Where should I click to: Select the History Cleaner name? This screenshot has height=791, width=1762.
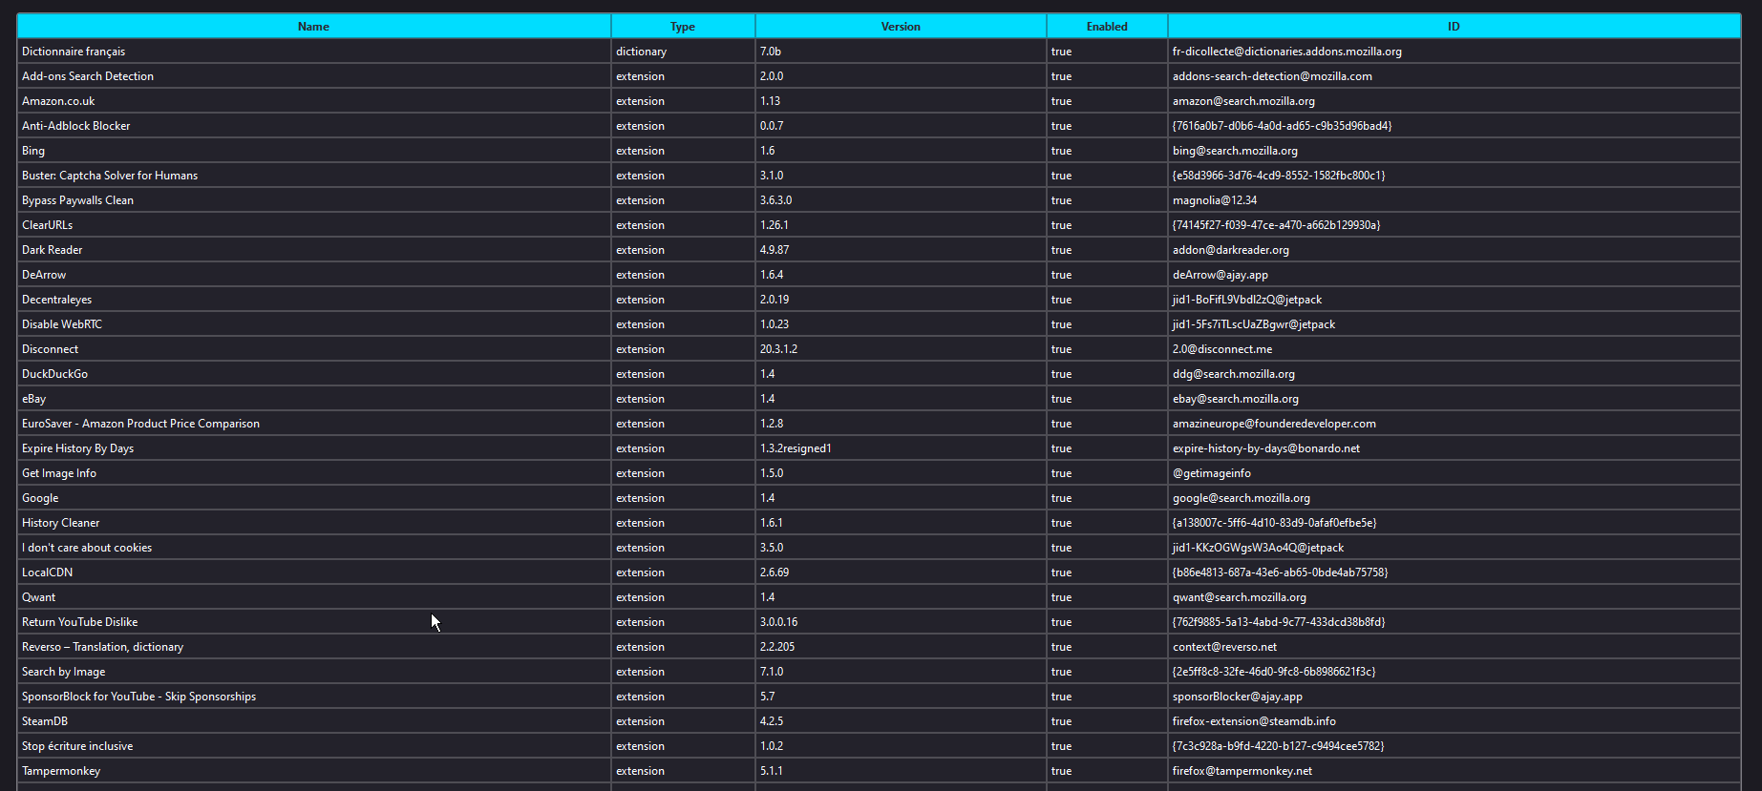[313, 523]
